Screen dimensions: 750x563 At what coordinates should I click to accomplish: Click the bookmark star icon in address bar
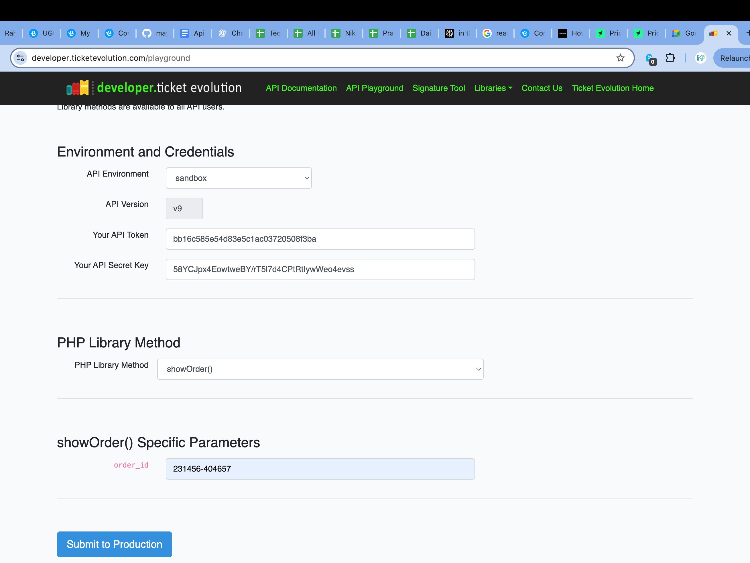620,58
